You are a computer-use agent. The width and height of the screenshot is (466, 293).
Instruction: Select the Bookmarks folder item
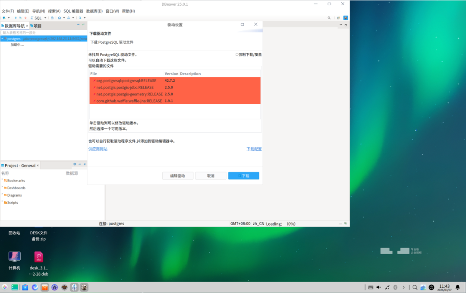pyautogui.click(x=14, y=181)
